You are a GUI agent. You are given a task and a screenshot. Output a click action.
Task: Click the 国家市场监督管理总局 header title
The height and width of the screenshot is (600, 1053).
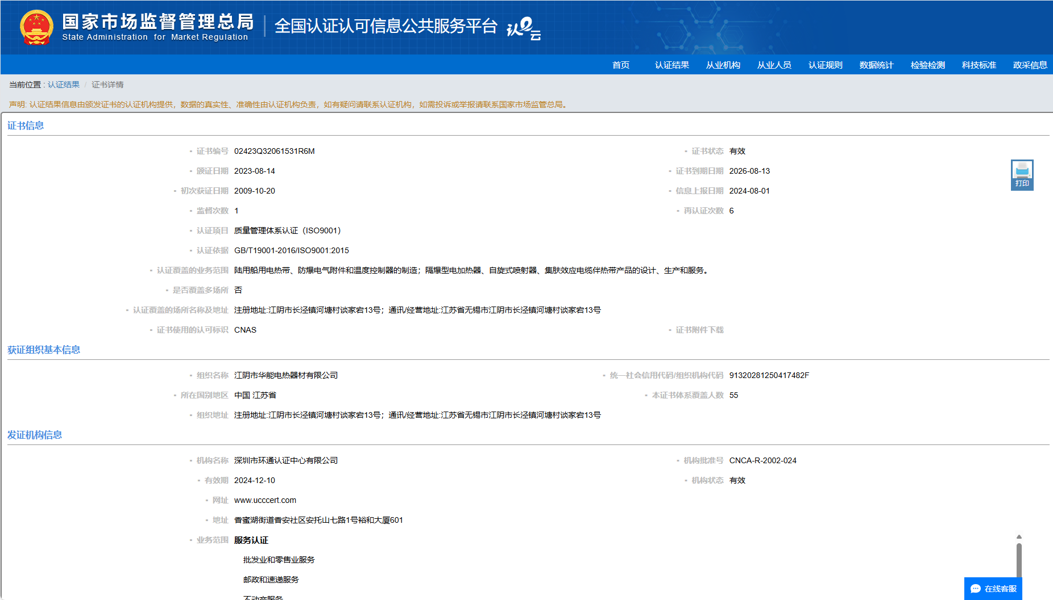coord(158,22)
